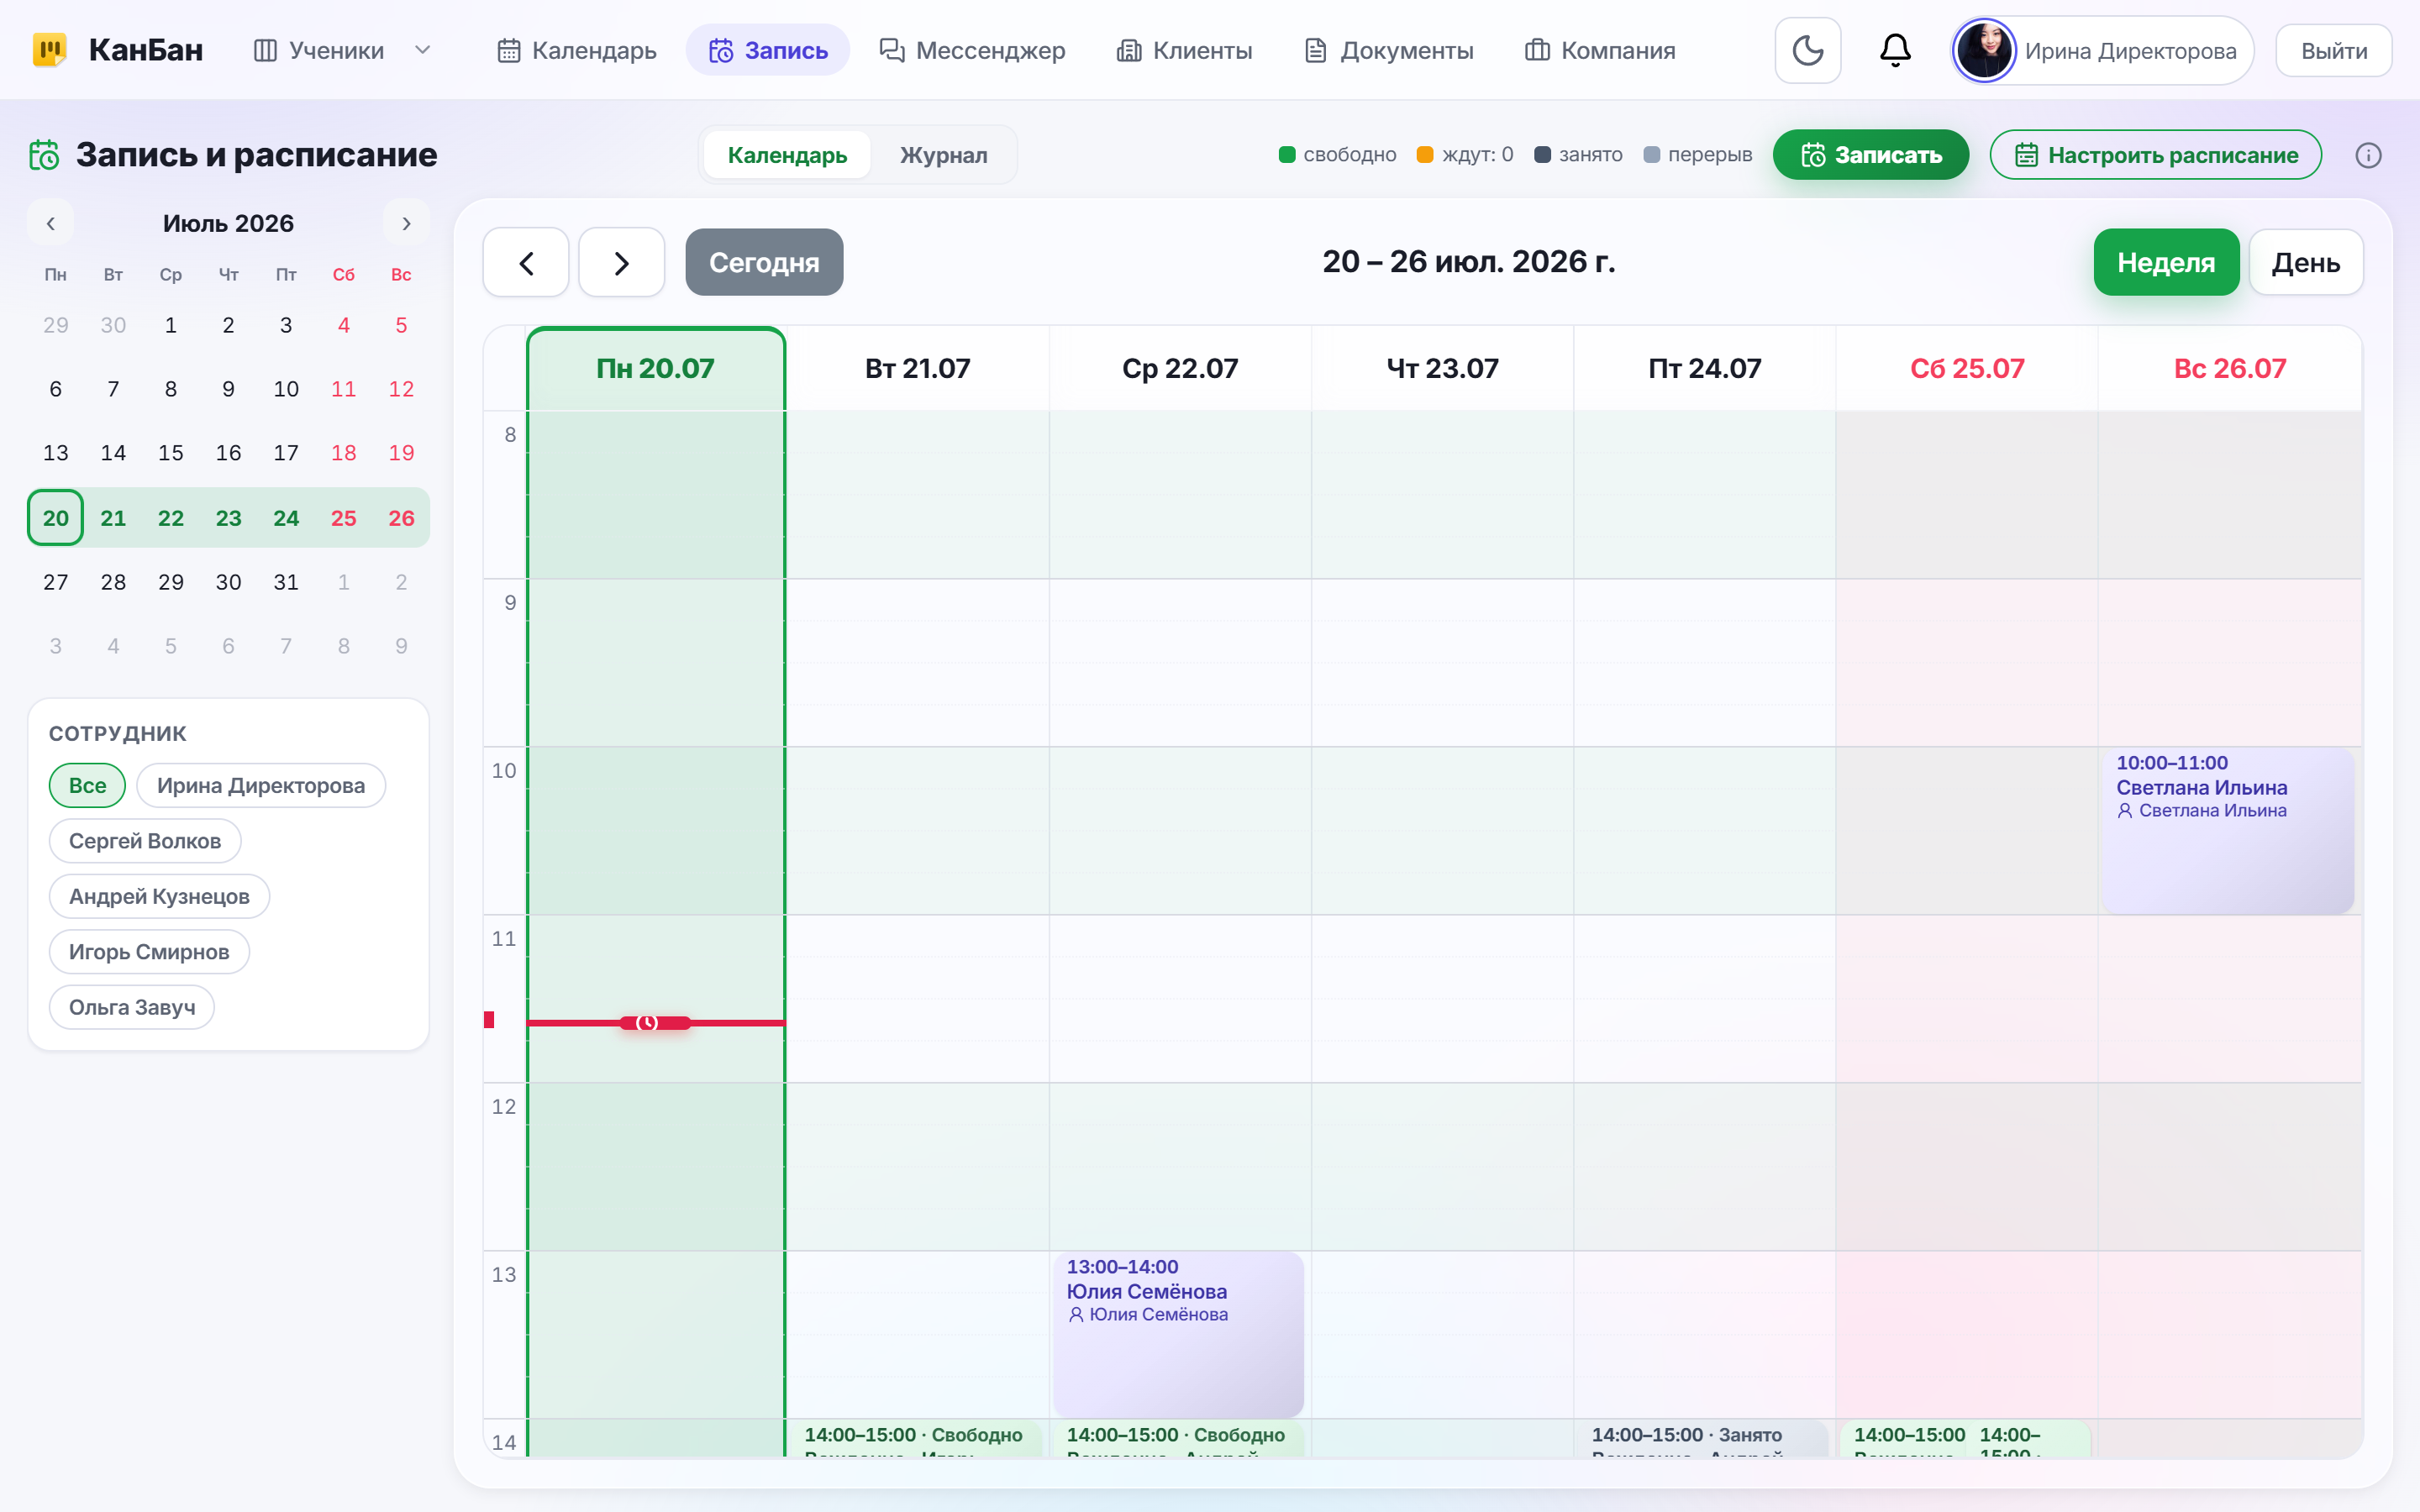Filter by Ольга Завуч
Screen dimensions: 2420x1512
pos(132,1007)
